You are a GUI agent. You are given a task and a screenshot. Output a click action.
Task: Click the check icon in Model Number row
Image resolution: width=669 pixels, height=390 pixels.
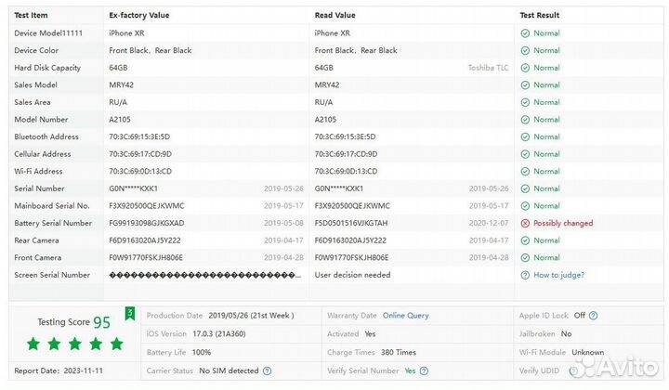(525, 120)
